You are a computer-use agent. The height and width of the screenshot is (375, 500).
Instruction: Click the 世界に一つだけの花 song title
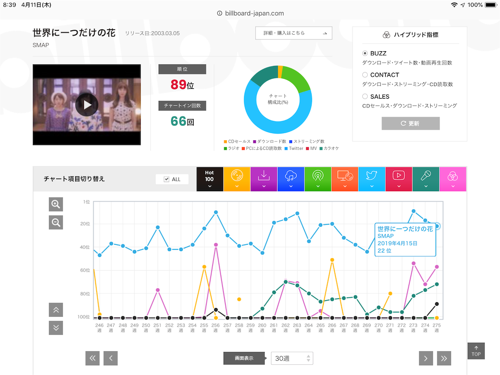tap(74, 33)
